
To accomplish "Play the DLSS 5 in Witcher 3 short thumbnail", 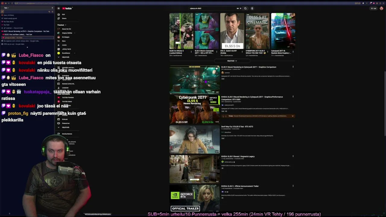I will tap(181, 31).
